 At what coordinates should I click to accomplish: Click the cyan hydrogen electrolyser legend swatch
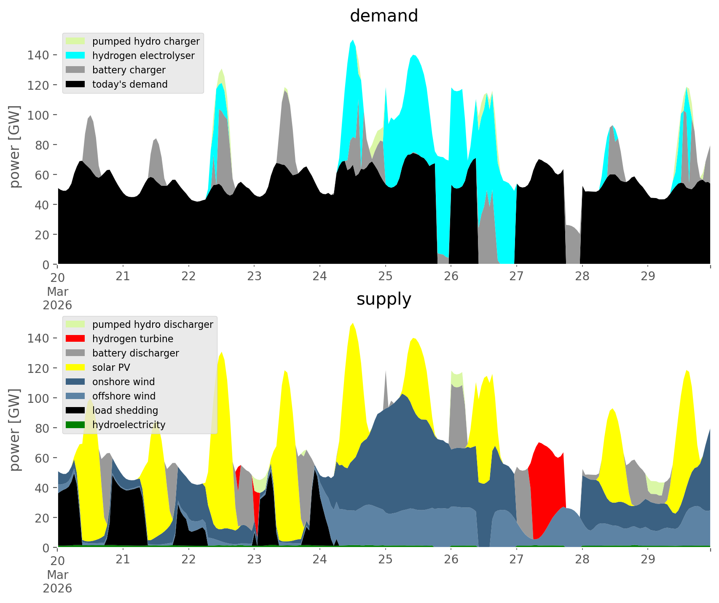[x=75, y=56]
